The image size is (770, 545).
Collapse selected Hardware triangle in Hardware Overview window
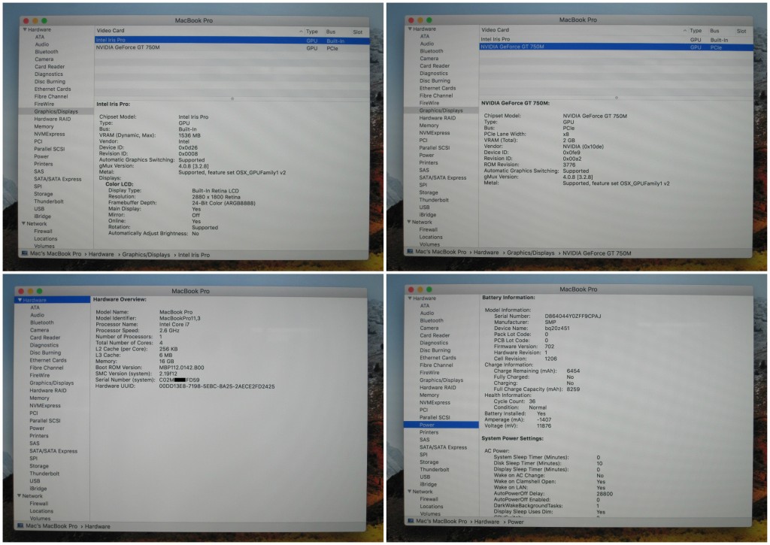click(20, 300)
